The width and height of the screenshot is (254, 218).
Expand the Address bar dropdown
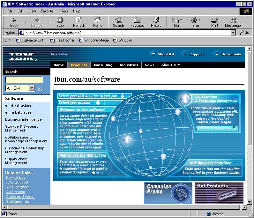pos(233,33)
